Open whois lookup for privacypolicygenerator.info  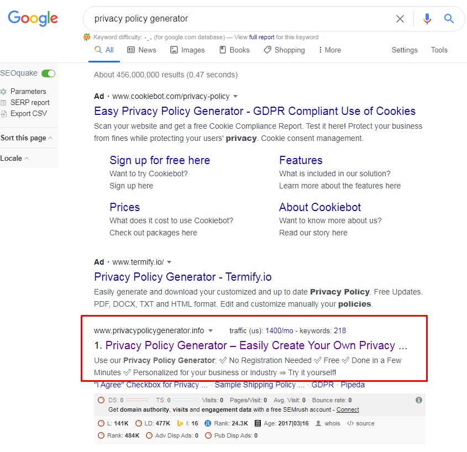click(x=332, y=424)
